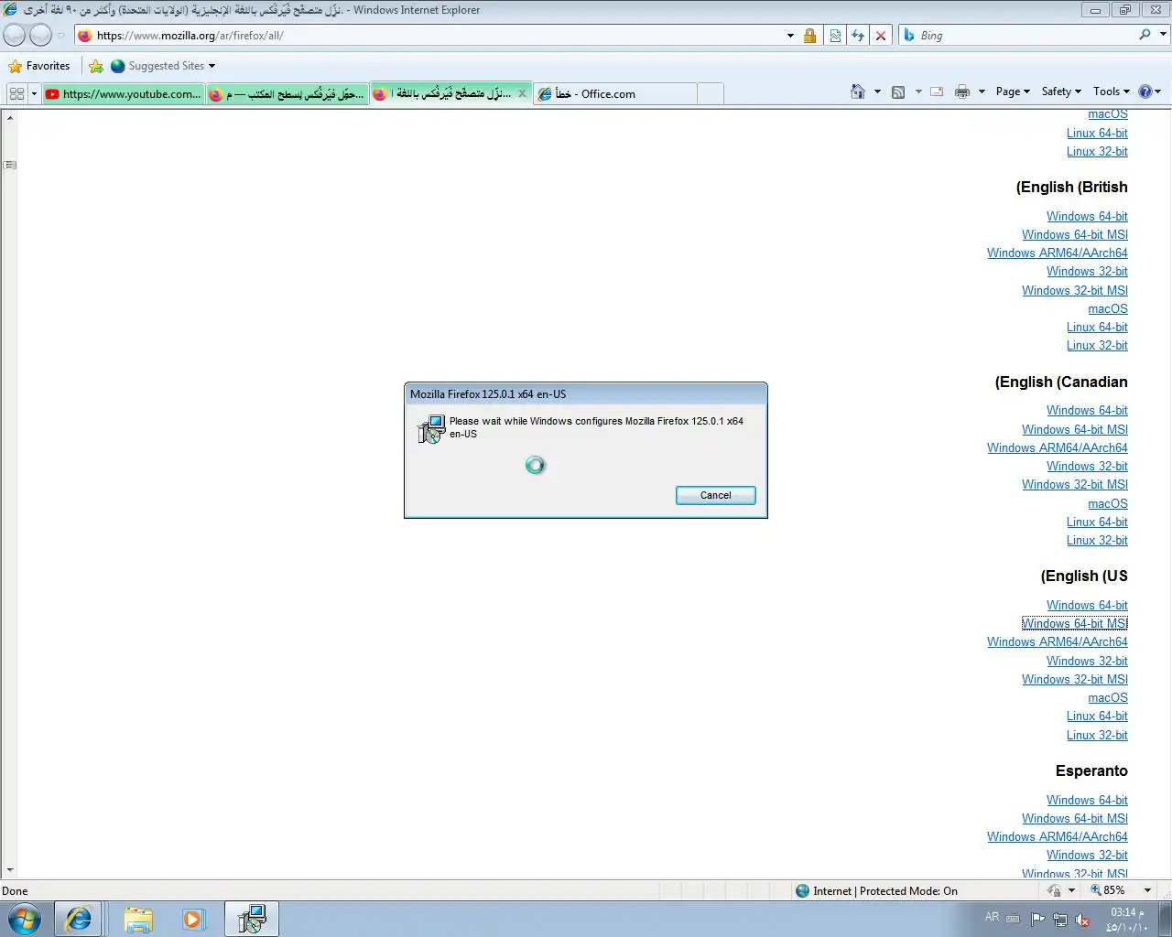Click the 85% zoom level button
Image resolution: width=1172 pixels, height=937 pixels.
click(1108, 890)
